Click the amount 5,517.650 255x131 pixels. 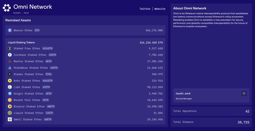pyautogui.click(x=156, y=48)
